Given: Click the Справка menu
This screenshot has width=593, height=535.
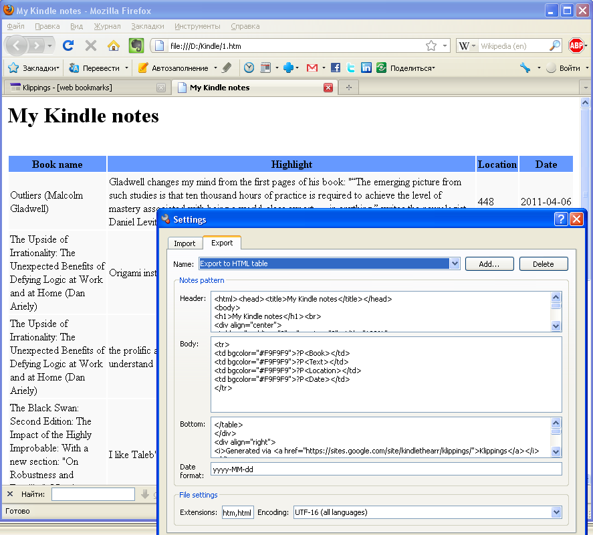Looking at the screenshot, I should click(245, 26).
